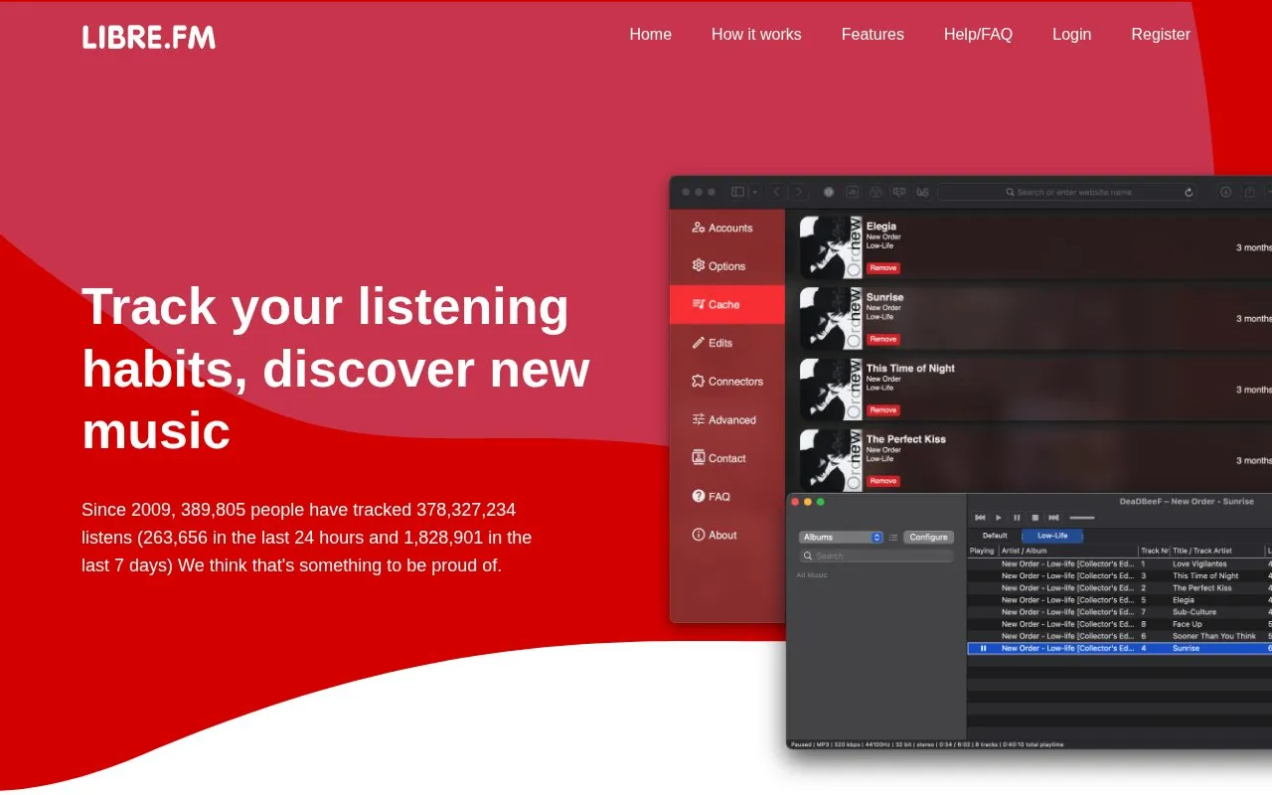Toggle the browser sidebar icon
This screenshot has height=795, width=1272.
coord(737,192)
